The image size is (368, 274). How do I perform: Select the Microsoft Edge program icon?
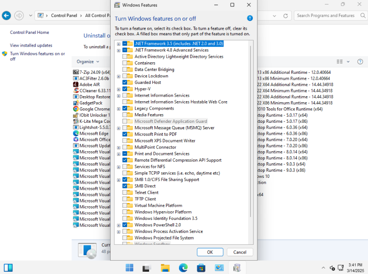click(76, 133)
